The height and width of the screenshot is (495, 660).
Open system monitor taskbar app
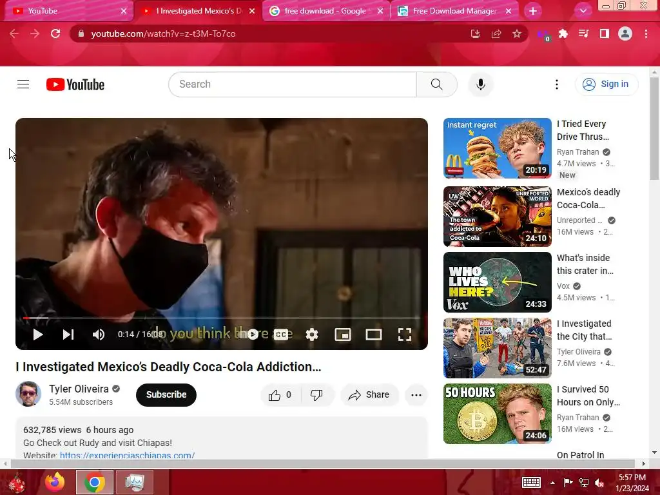(134, 482)
